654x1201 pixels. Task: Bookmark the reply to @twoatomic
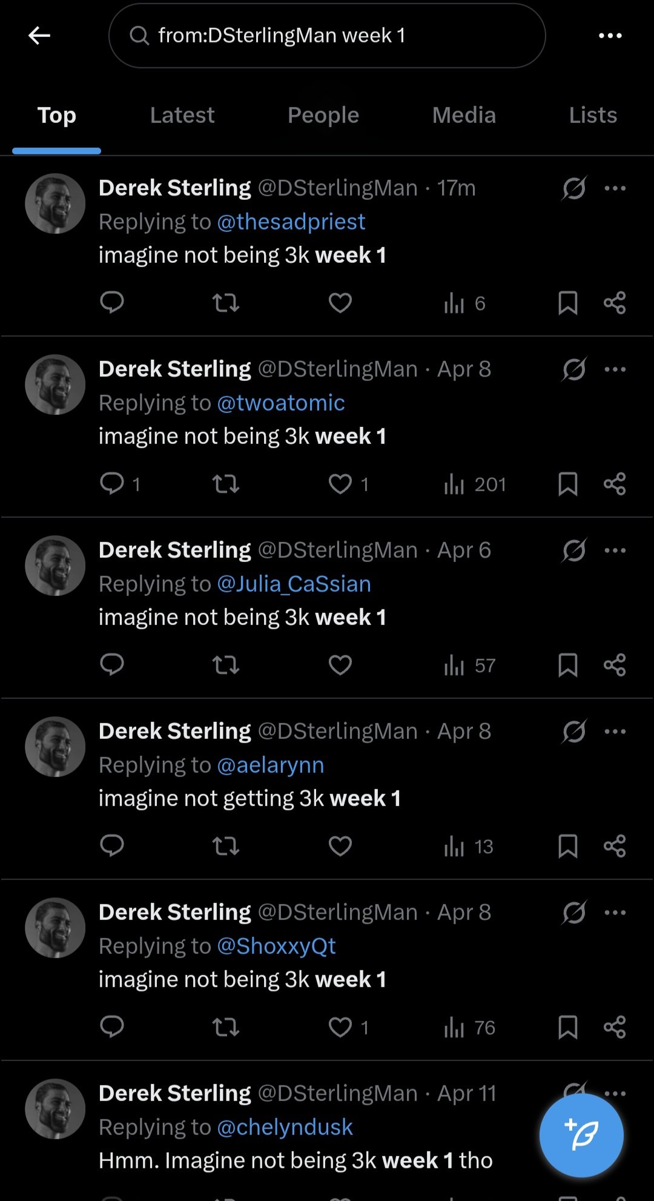(x=567, y=484)
